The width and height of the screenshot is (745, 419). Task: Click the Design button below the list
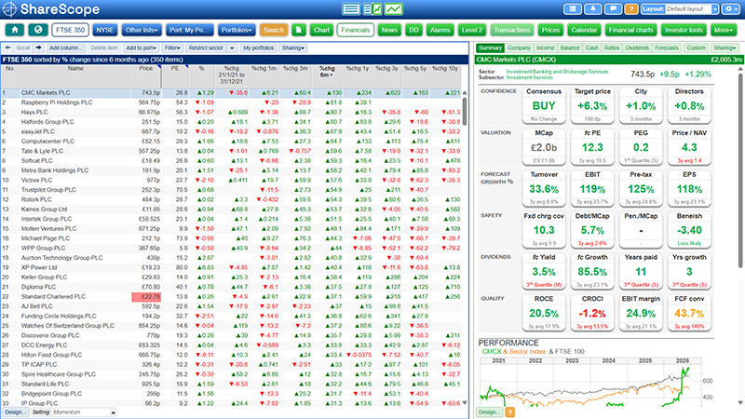tap(15, 412)
